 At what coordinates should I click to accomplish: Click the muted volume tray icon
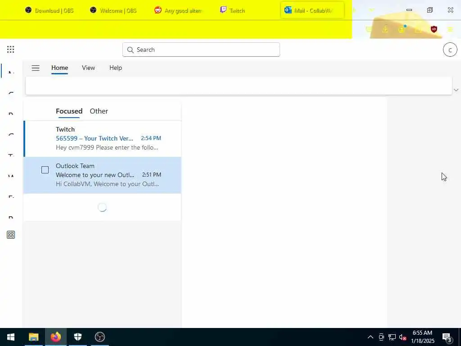[x=403, y=337]
